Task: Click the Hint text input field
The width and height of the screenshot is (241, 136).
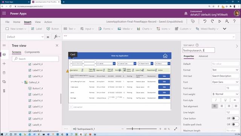Action: click(225, 76)
